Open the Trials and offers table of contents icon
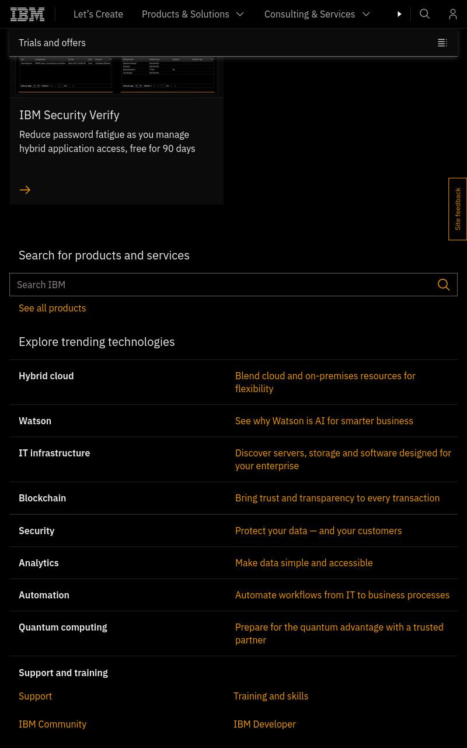The width and height of the screenshot is (467, 748). (x=442, y=43)
